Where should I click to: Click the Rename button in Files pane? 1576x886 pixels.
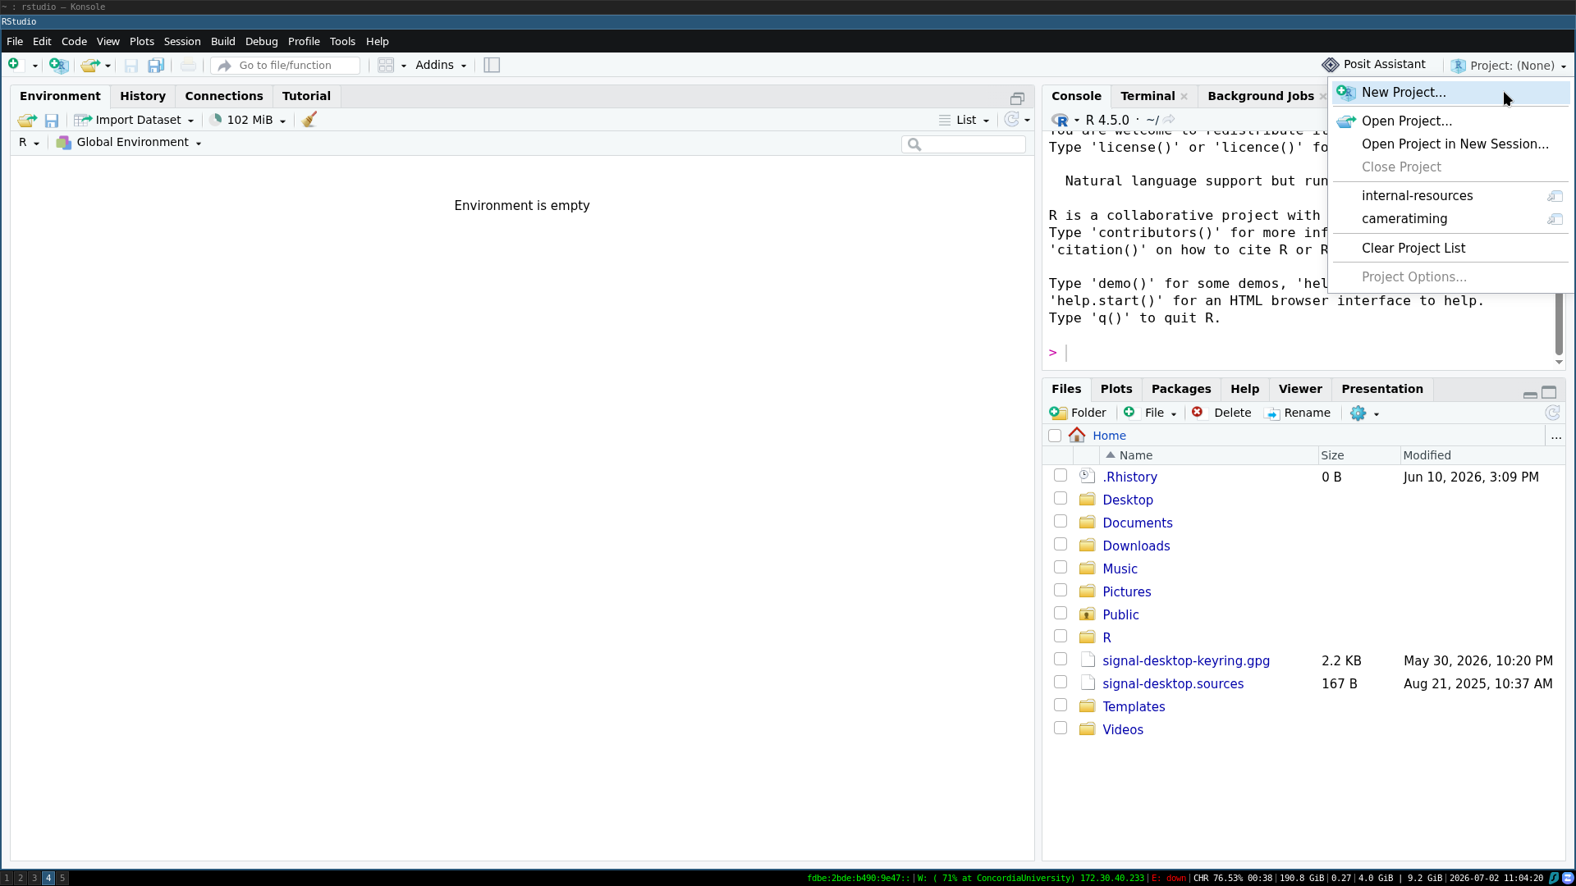click(x=1298, y=413)
